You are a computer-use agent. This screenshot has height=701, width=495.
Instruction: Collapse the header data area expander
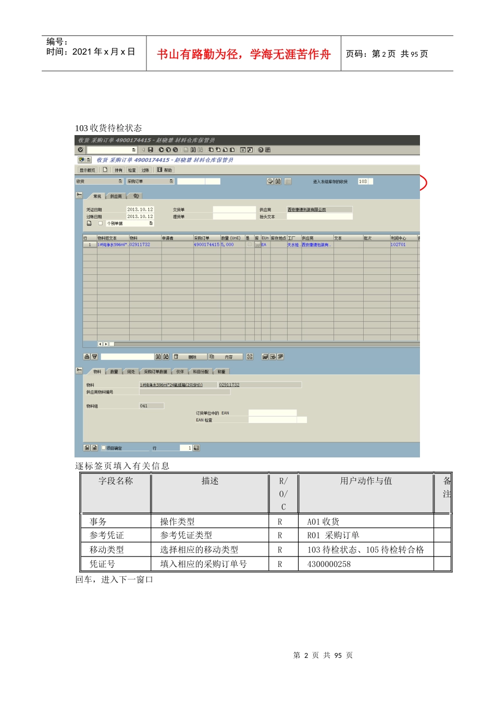(79, 195)
